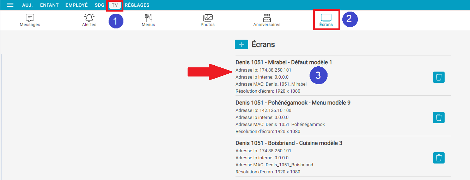Click Boisbriand's Résolution d'écran 1920 x 1080

click(268, 172)
